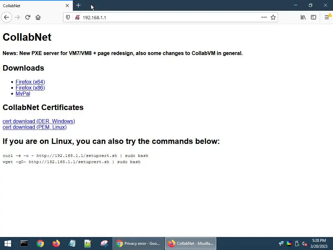Click the 'If you are on Linux' heading
The height and width of the screenshot is (250, 333).
click(111, 141)
